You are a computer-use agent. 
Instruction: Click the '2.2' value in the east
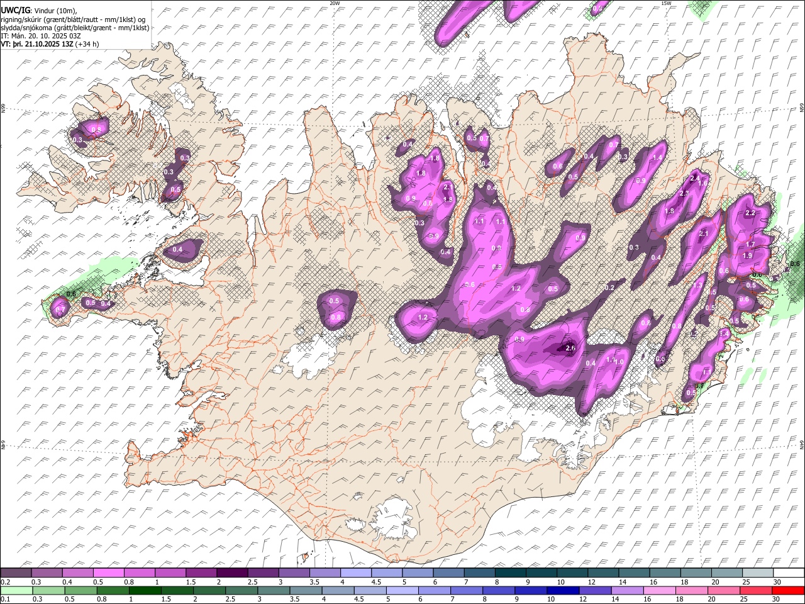750,213
